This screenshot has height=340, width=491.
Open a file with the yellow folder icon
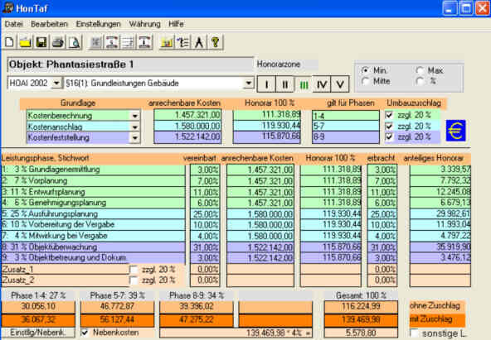coord(25,42)
